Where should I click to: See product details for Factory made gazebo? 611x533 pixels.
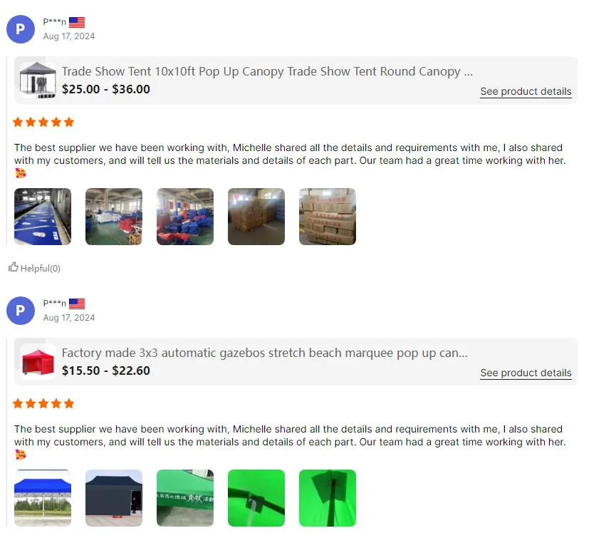point(526,373)
